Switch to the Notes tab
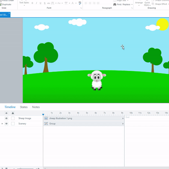The image size is (169, 169). point(36,107)
